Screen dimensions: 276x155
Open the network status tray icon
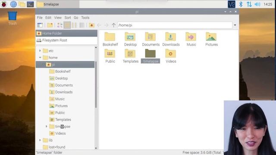pyautogui.click(x=249, y=4)
